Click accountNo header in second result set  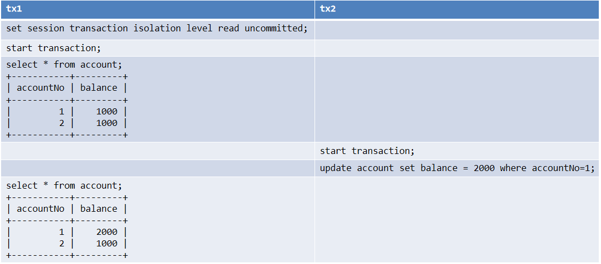click(x=41, y=208)
